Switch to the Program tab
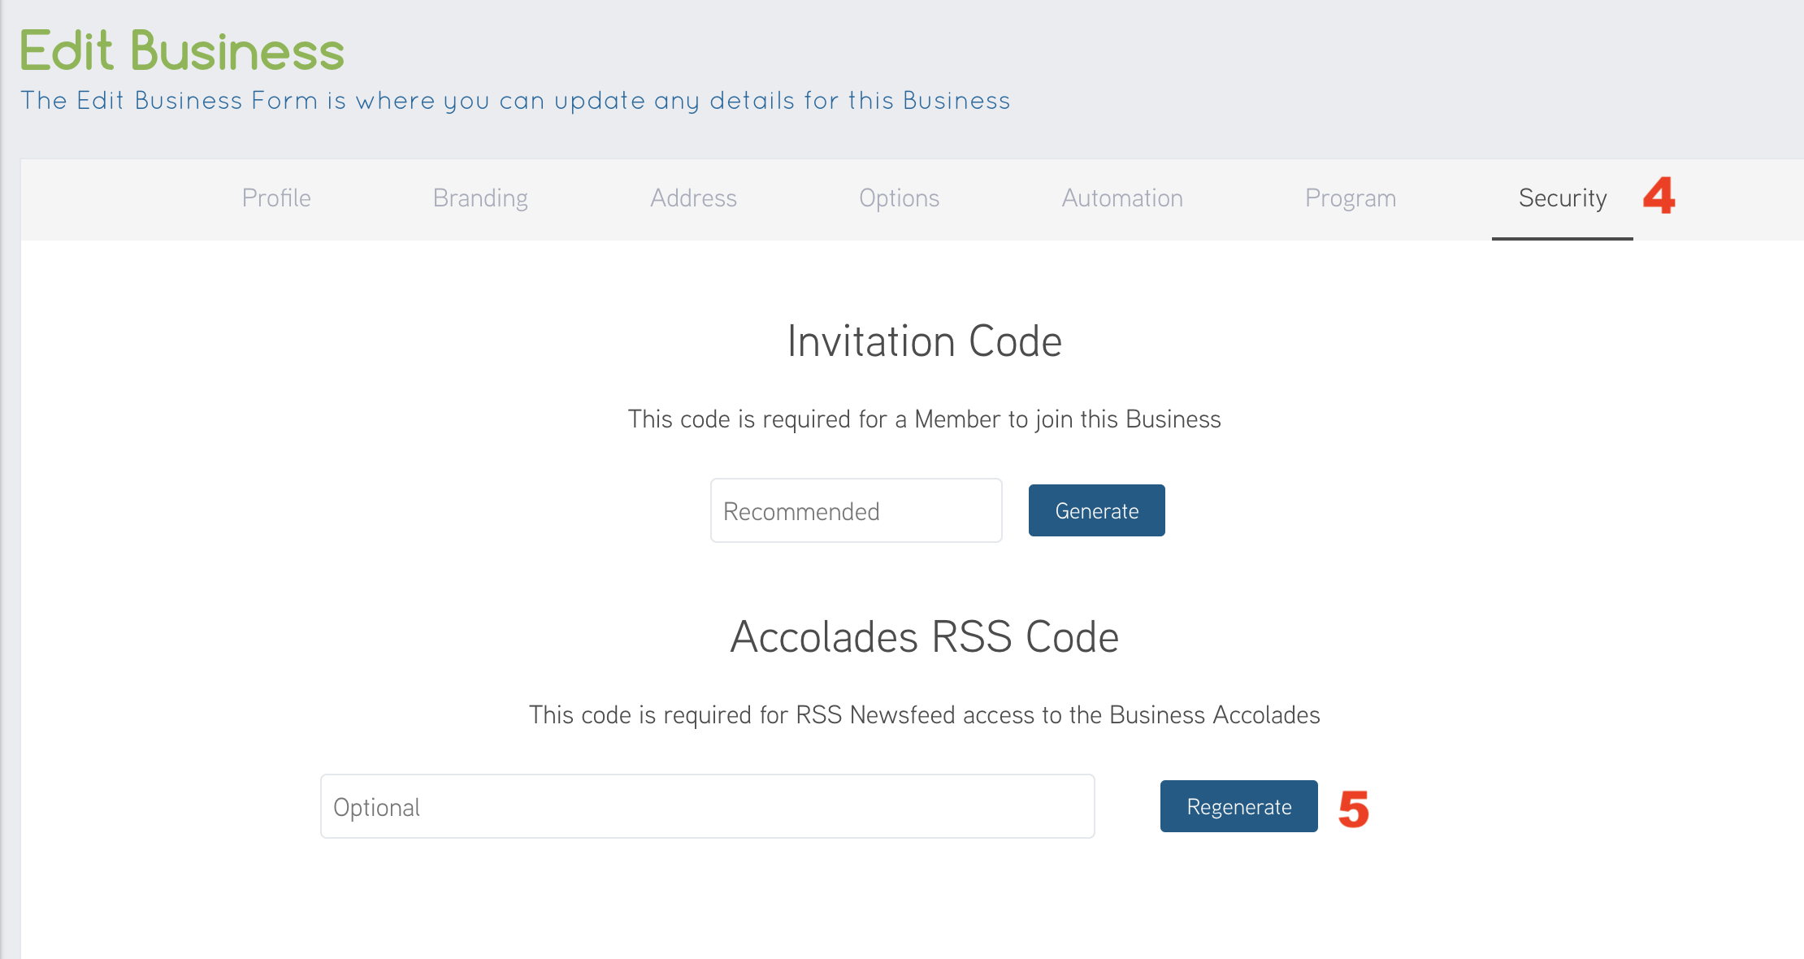This screenshot has width=1804, height=959. (x=1351, y=198)
